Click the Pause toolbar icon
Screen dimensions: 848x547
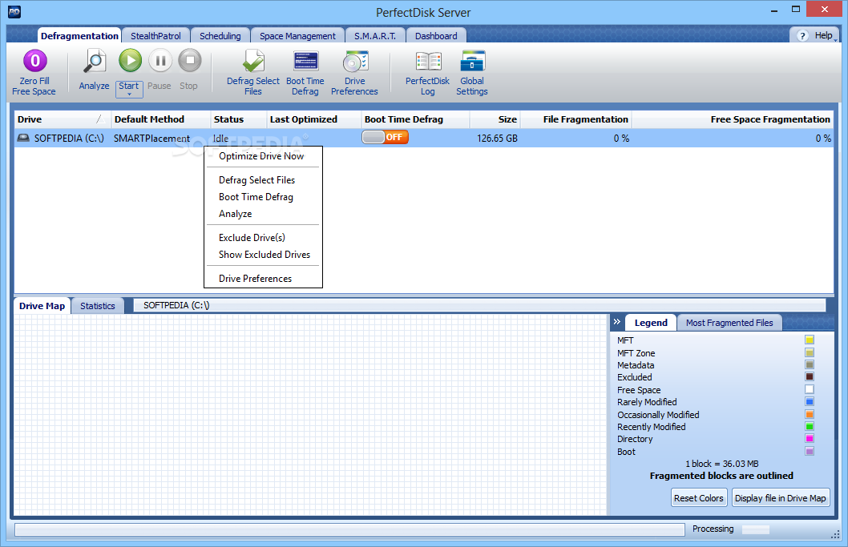point(160,60)
